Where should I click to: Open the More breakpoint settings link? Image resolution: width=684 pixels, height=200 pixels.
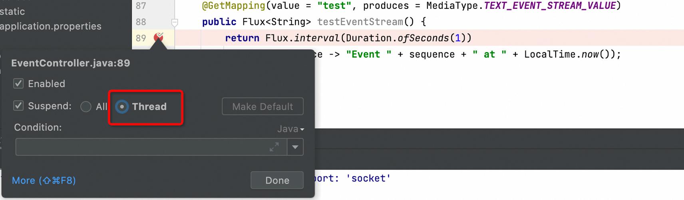pyautogui.click(x=44, y=180)
